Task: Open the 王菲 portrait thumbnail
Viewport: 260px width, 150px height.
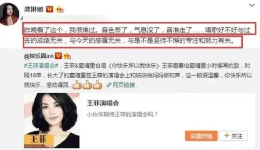Action: tap(52, 120)
